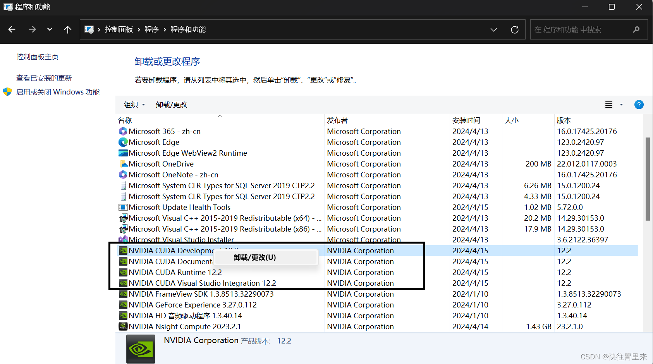Click version 3.6.2122.36397 cell

[583, 240]
